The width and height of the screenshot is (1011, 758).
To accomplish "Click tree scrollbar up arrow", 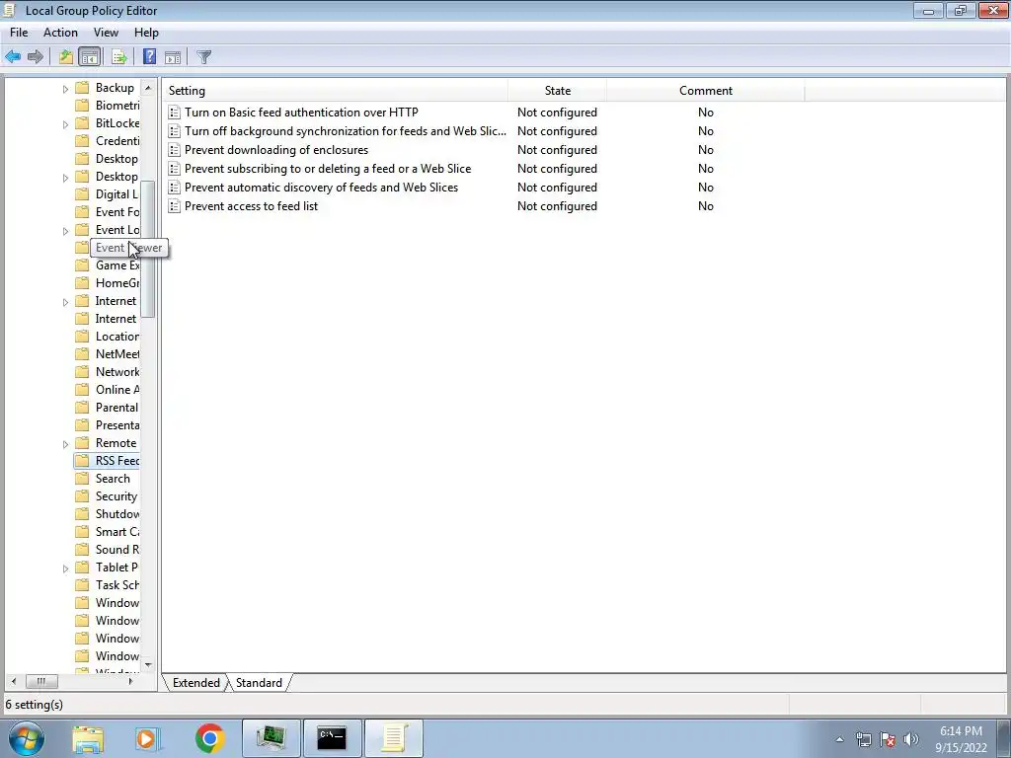I will [148, 87].
